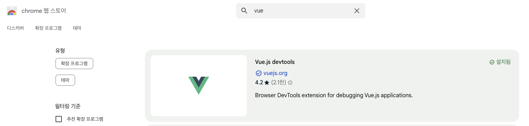Select the 테마 type filter chip
The width and height of the screenshot is (529, 126).
pos(65,80)
